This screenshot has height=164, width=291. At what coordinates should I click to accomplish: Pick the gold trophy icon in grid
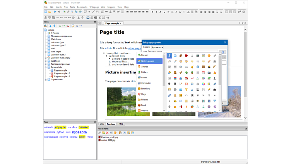coord(187,90)
